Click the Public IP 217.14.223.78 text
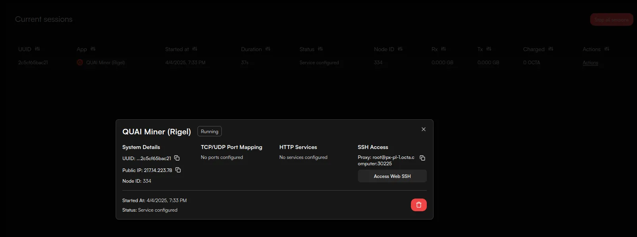The image size is (637, 237). [147, 170]
